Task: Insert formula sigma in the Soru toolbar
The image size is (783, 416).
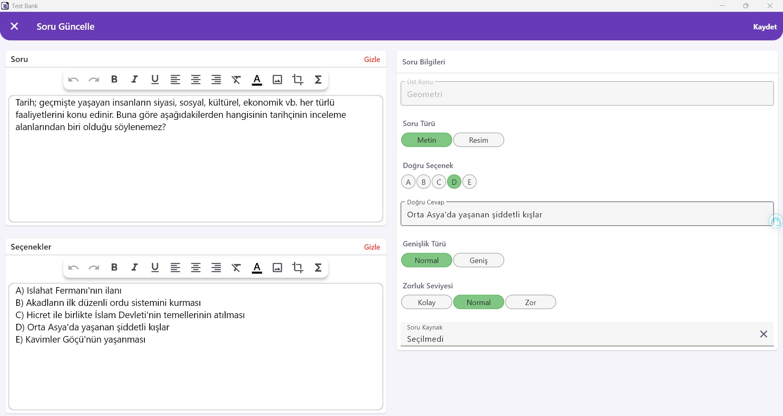Action: tap(318, 80)
